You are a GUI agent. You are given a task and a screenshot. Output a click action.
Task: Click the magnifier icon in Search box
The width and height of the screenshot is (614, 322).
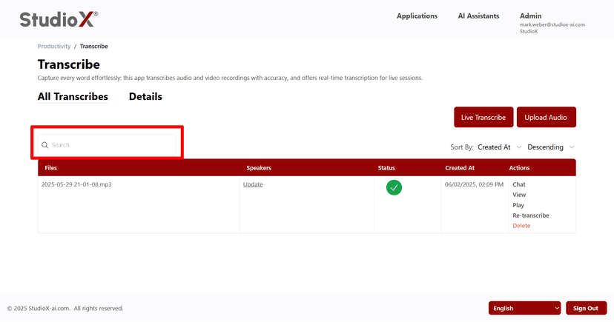tap(44, 145)
